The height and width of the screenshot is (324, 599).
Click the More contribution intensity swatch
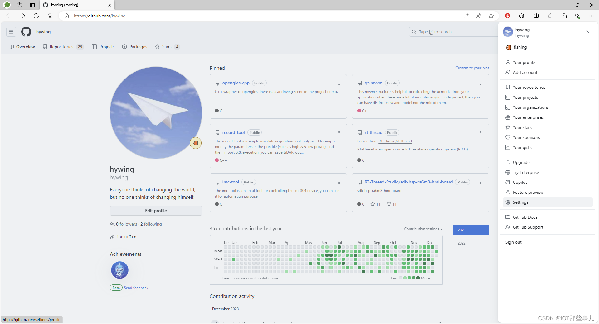[x=418, y=278]
